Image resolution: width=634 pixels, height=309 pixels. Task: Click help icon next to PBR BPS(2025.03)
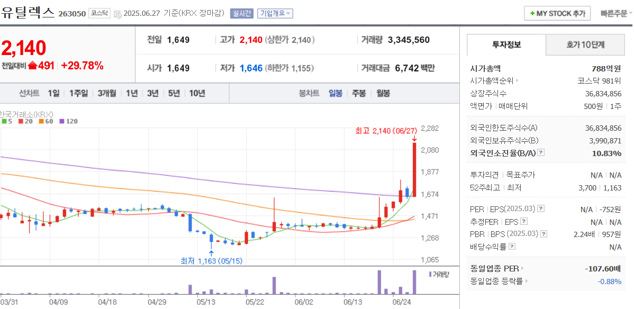544,234
